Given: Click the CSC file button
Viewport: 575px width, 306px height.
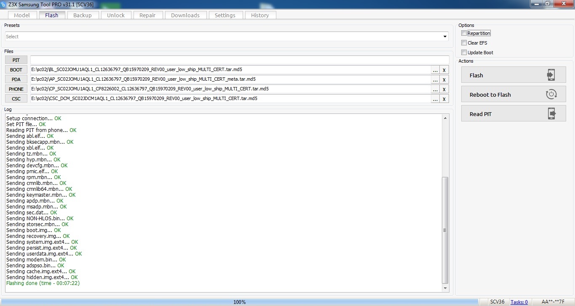Looking at the screenshot, I should point(16,99).
